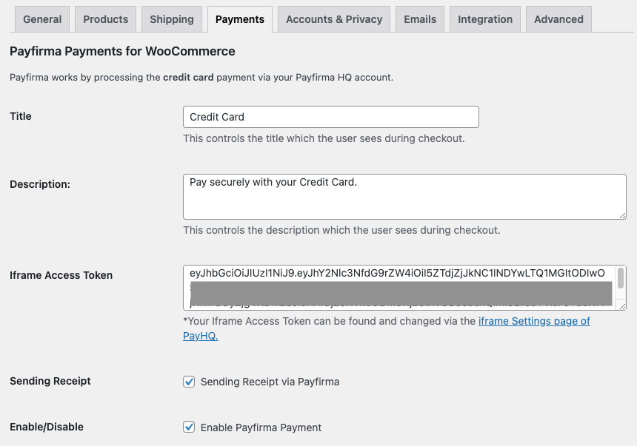
Task: Click the Description: field label
Action: point(40,184)
